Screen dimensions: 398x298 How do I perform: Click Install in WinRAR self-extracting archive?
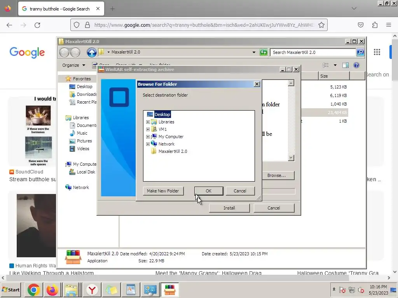tap(229, 208)
